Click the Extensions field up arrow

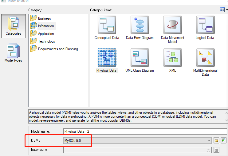point(209,149)
